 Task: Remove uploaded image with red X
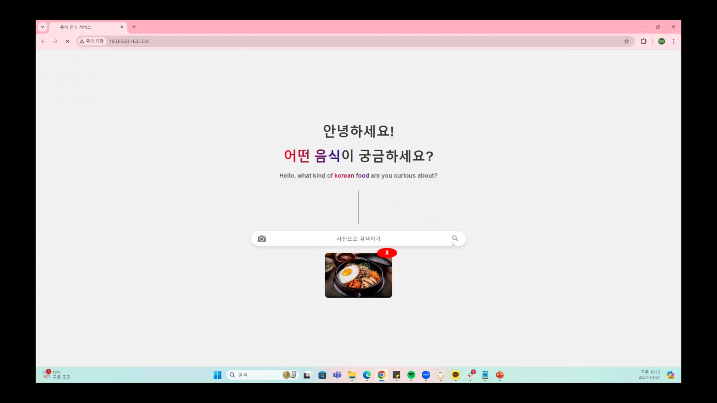coord(387,253)
